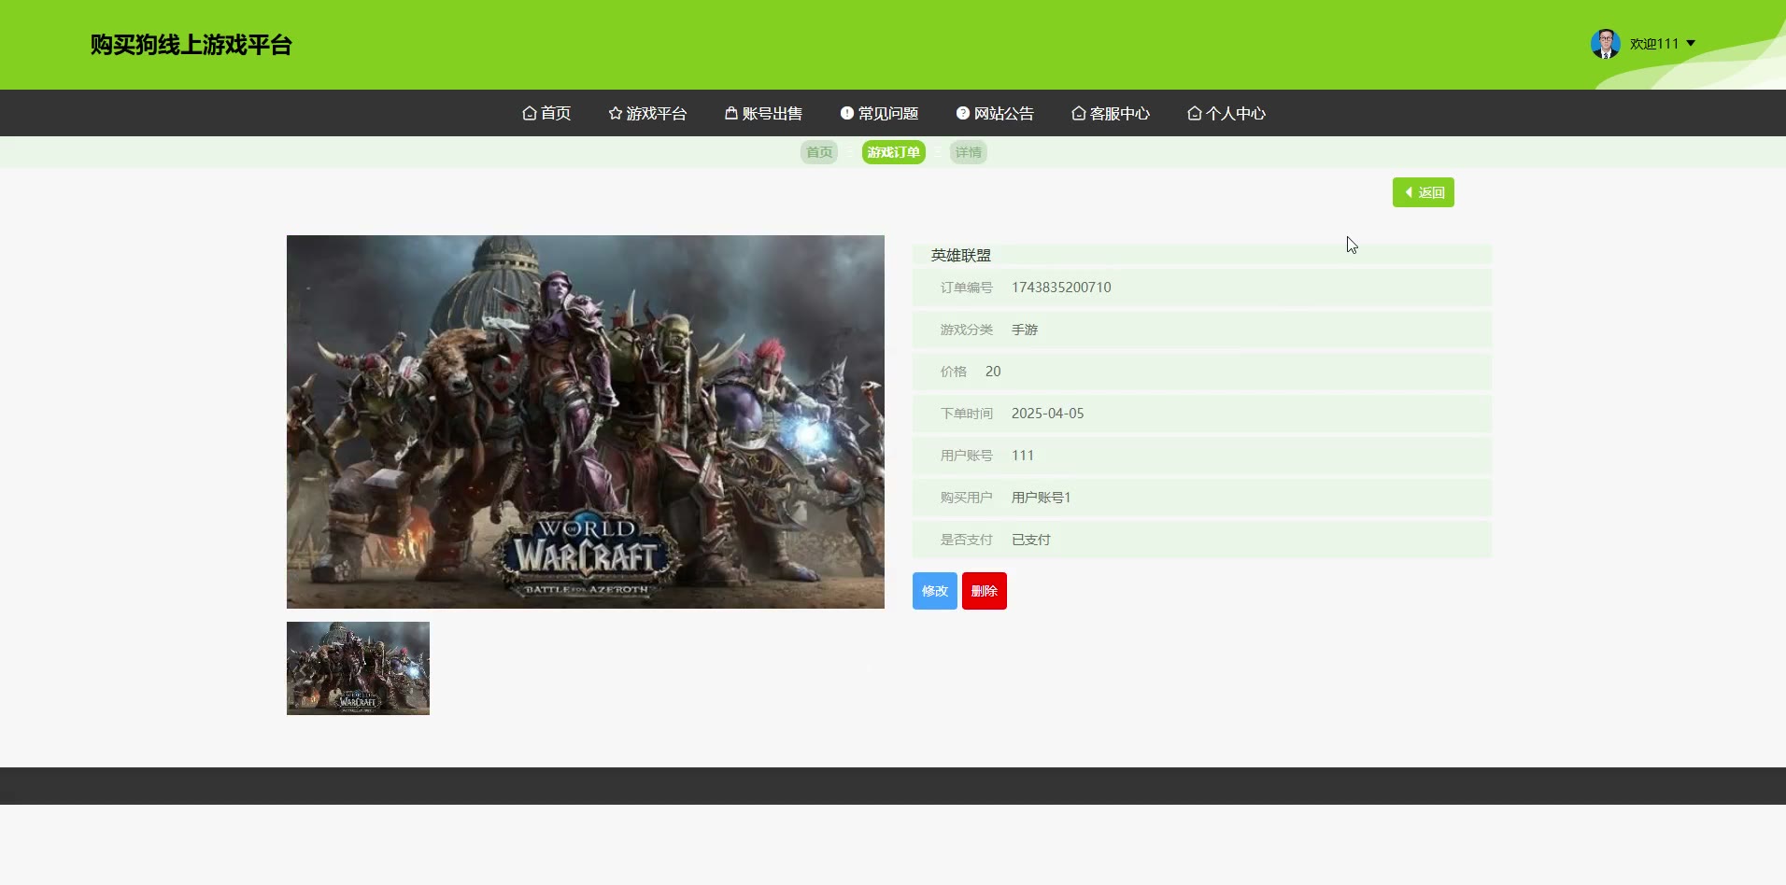Screen dimensions: 1786x885
Task: Click the 已支付 payment status
Action: tap(1031, 540)
